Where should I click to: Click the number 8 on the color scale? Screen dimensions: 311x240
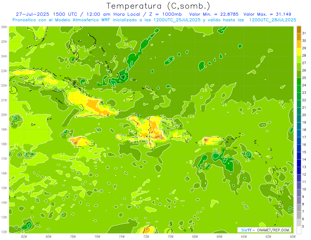click(303, 204)
